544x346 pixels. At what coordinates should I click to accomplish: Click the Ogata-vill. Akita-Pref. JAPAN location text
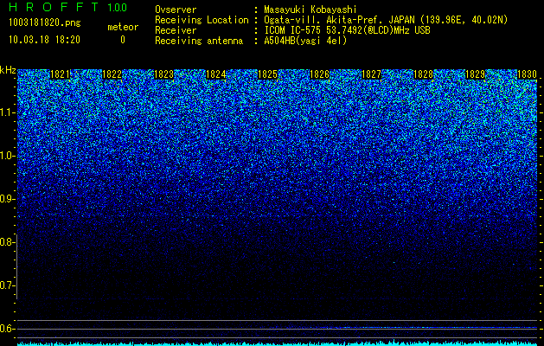pos(386,20)
